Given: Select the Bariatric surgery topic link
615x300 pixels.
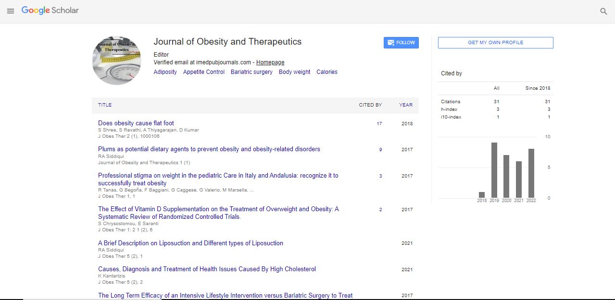Looking at the screenshot, I should point(251,72).
